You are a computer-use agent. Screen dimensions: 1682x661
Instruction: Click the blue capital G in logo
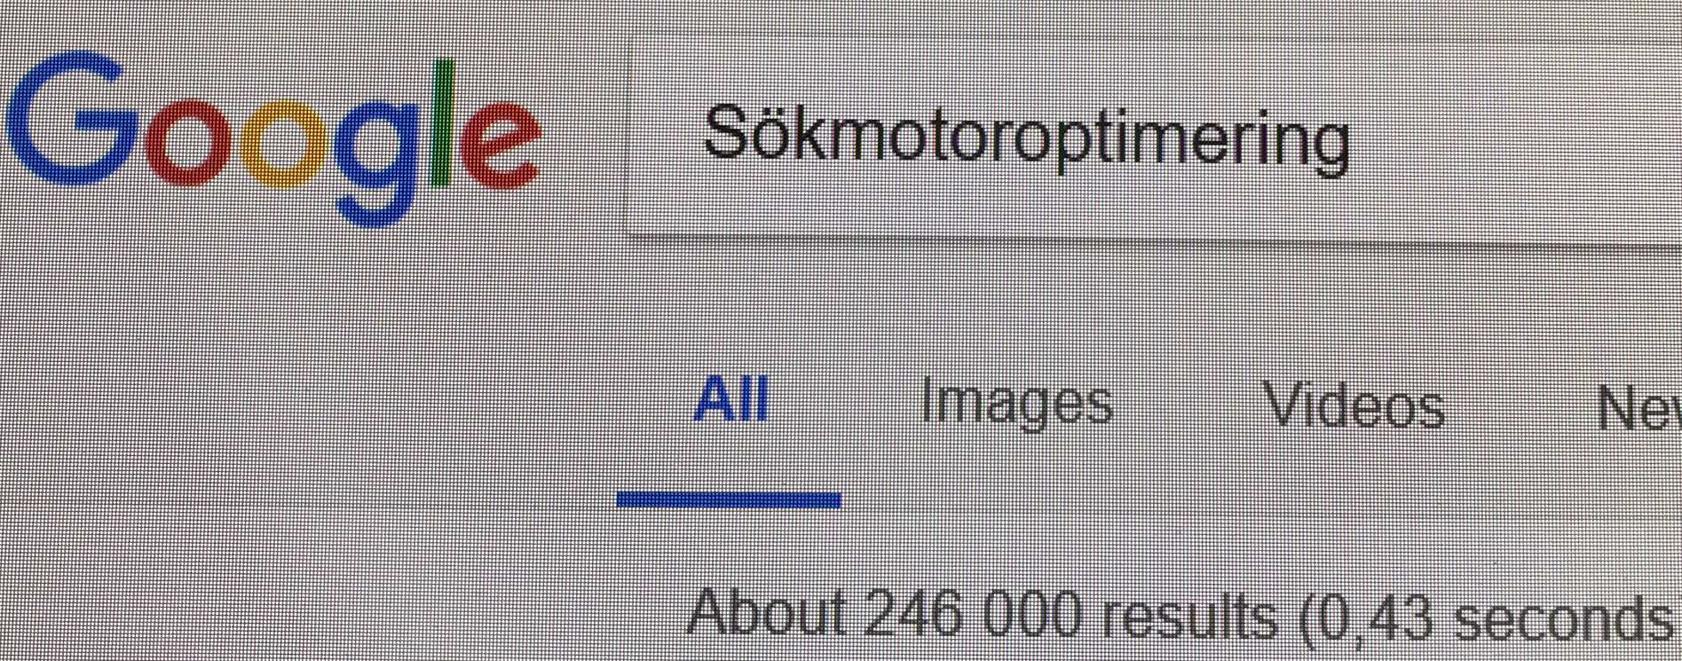click(x=73, y=119)
